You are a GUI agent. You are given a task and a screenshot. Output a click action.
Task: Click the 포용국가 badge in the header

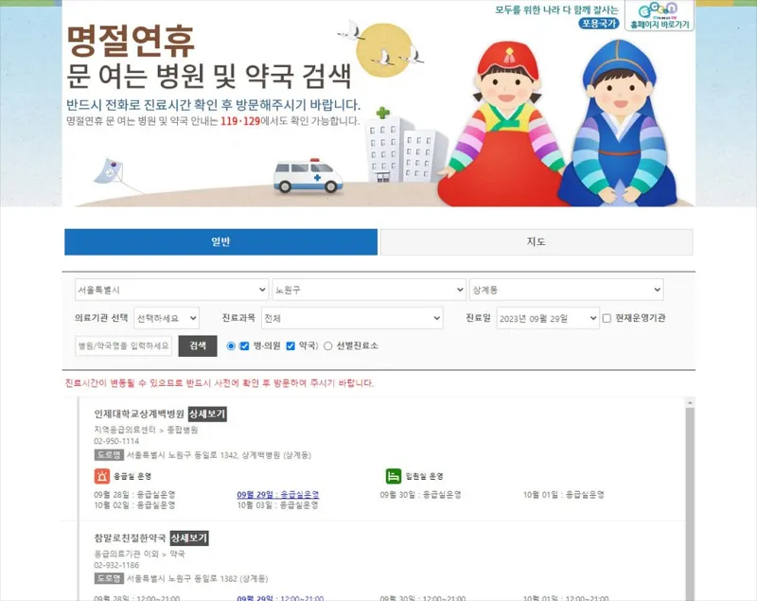(x=599, y=23)
